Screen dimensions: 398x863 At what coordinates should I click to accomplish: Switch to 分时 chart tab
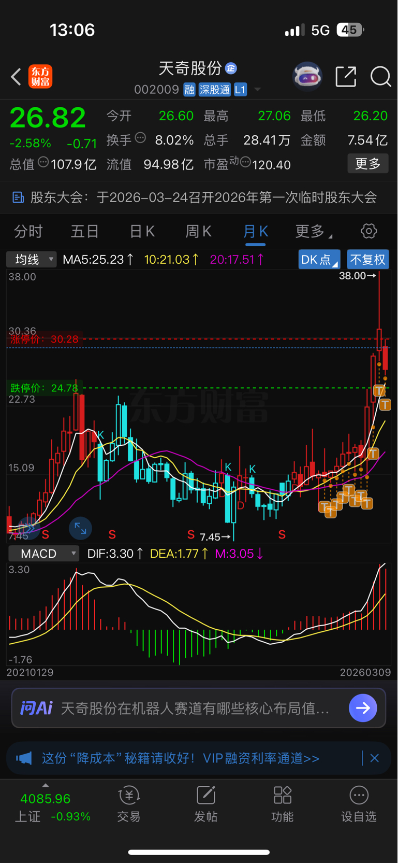[x=28, y=231]
